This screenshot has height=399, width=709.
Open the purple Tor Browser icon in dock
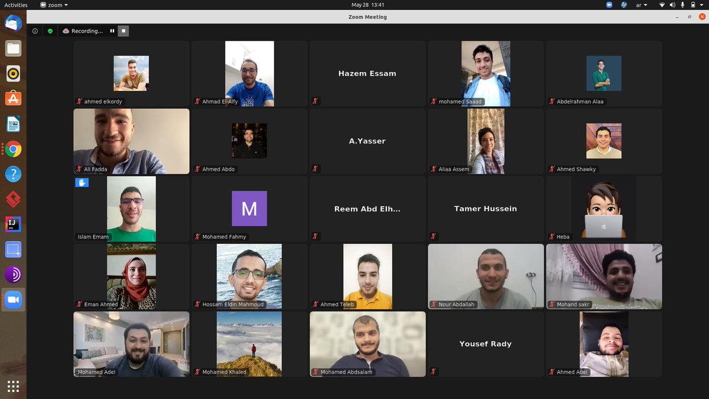[x=13, y=275]
